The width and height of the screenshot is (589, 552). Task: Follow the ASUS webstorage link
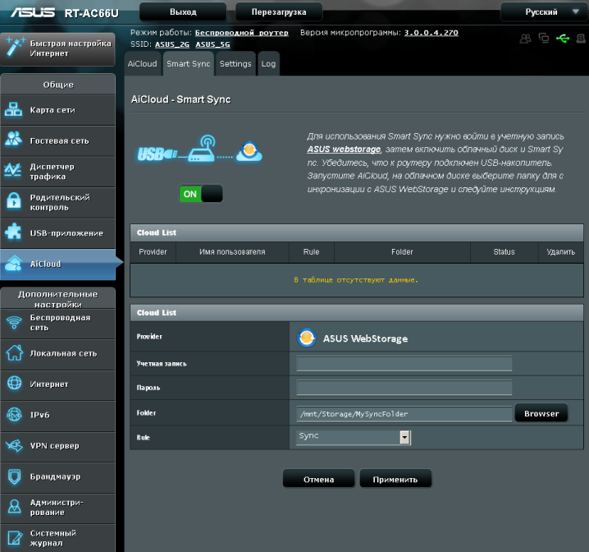344,149
